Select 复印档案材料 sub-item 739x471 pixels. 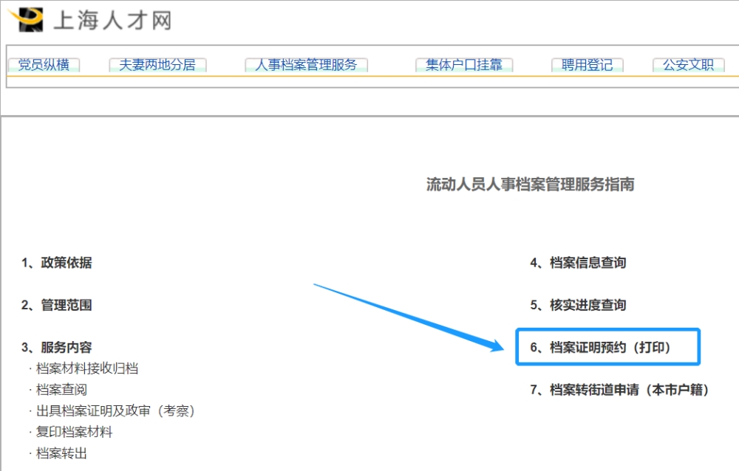click(x=75, y=432)
